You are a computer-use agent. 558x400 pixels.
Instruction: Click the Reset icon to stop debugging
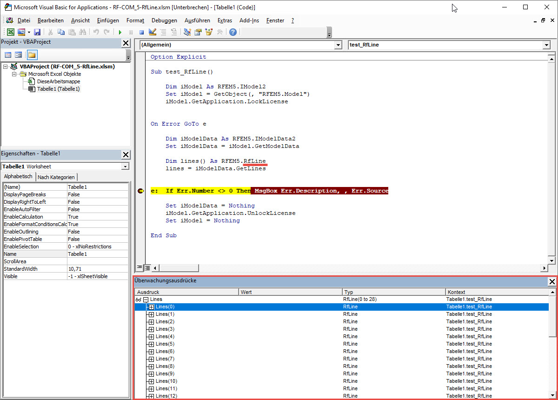pos(142,32)
